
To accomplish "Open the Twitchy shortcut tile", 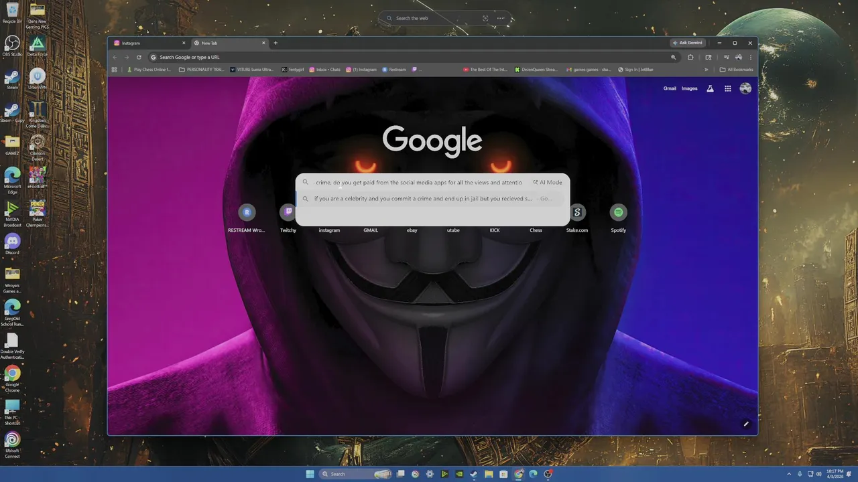I will point(288,218).
